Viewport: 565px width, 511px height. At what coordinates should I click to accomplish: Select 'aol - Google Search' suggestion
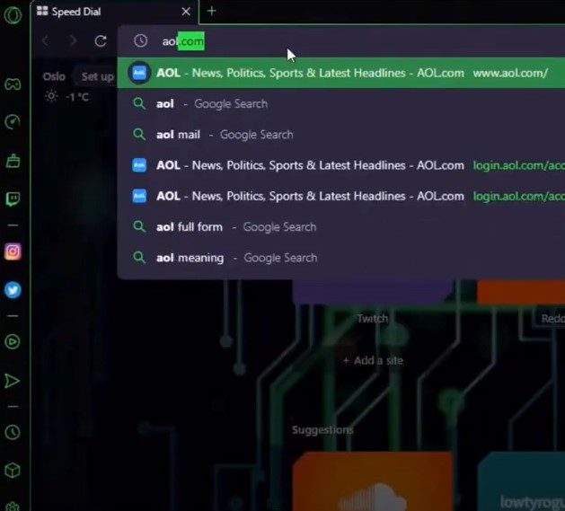click(340, 104)
